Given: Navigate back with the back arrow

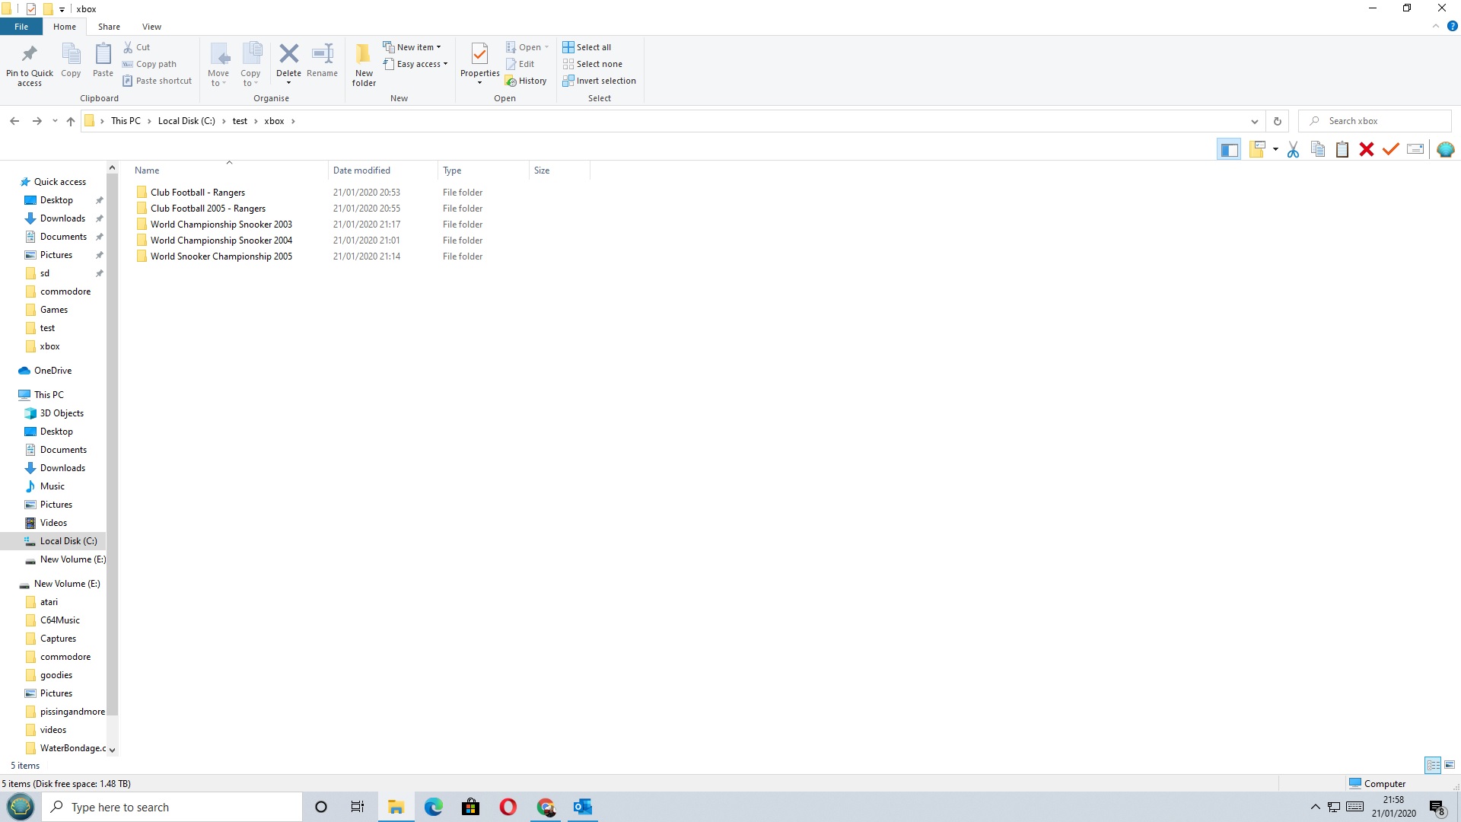Looking at the screenshot, I should coord(14,121).
